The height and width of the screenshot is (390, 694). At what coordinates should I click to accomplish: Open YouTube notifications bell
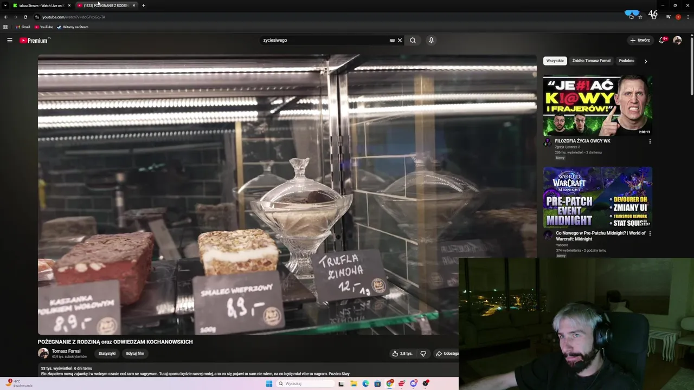tap(662, 40)
